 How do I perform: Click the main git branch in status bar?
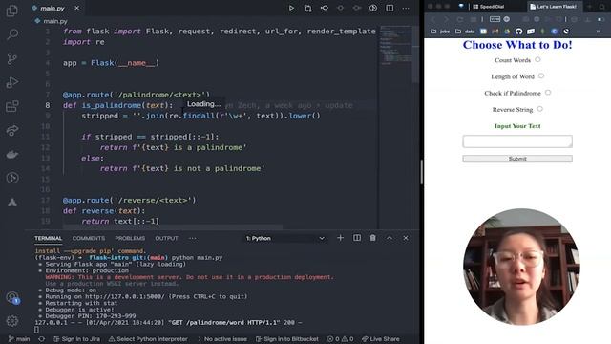point(19,339)
